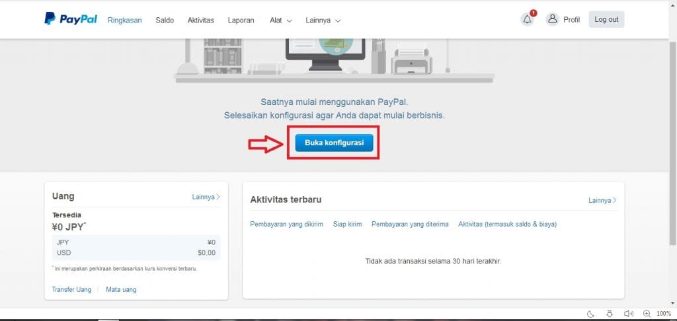Toggle the night mode moon icon

(x=590, y=314)
